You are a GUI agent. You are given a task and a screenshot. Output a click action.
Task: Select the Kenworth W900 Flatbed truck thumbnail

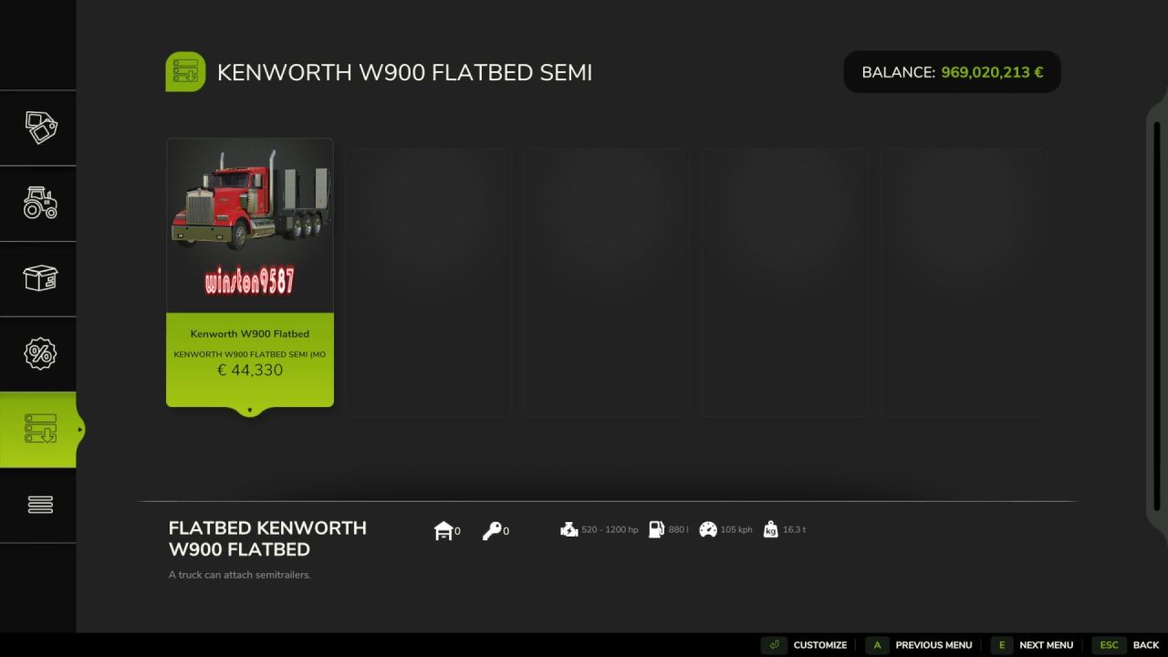249,224
